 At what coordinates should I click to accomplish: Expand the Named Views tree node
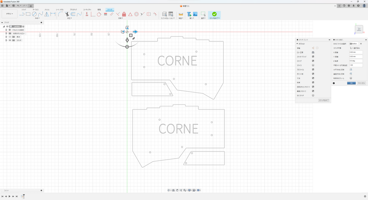6,33
